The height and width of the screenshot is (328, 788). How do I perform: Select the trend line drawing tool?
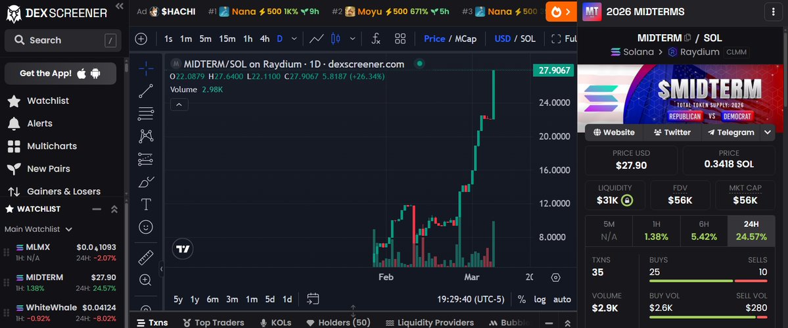pyautogui.click(x=146, y=91)
